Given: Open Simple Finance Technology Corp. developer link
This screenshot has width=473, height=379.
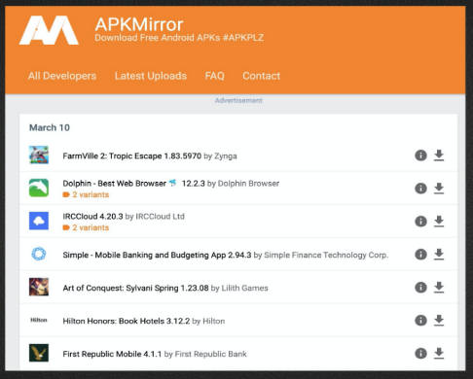Looking at the screenshot, I should tap(326, 255).
